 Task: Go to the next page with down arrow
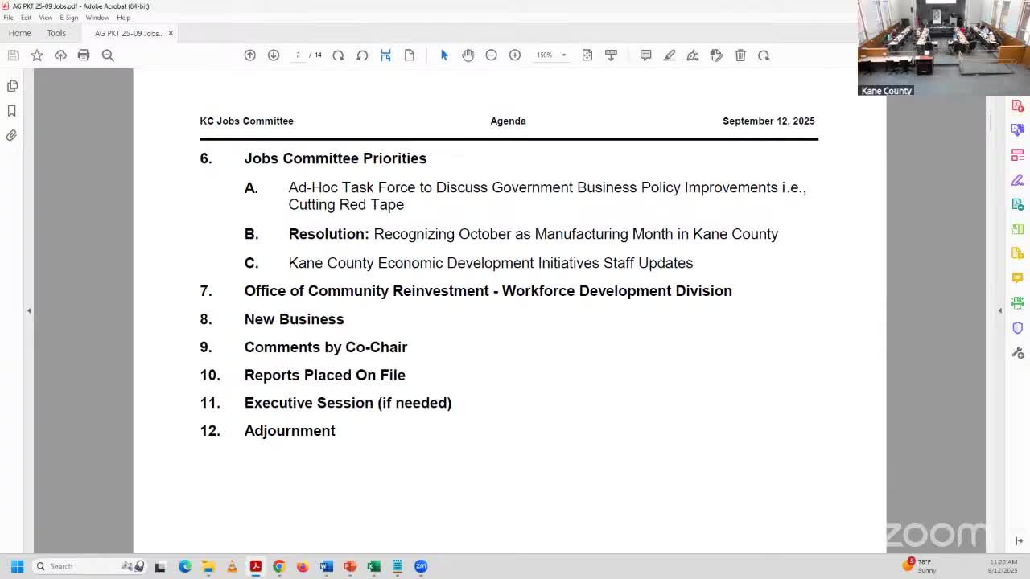(x=274, y=55)
